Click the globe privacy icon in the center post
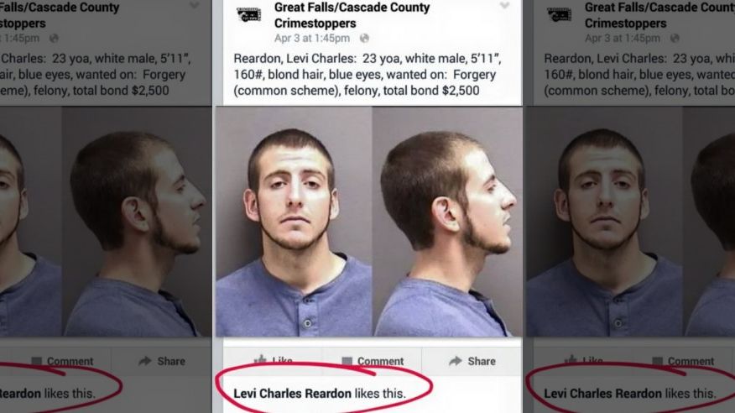Image resolution: width=735 pixels, height=413 pixels. tap(364, 39)
